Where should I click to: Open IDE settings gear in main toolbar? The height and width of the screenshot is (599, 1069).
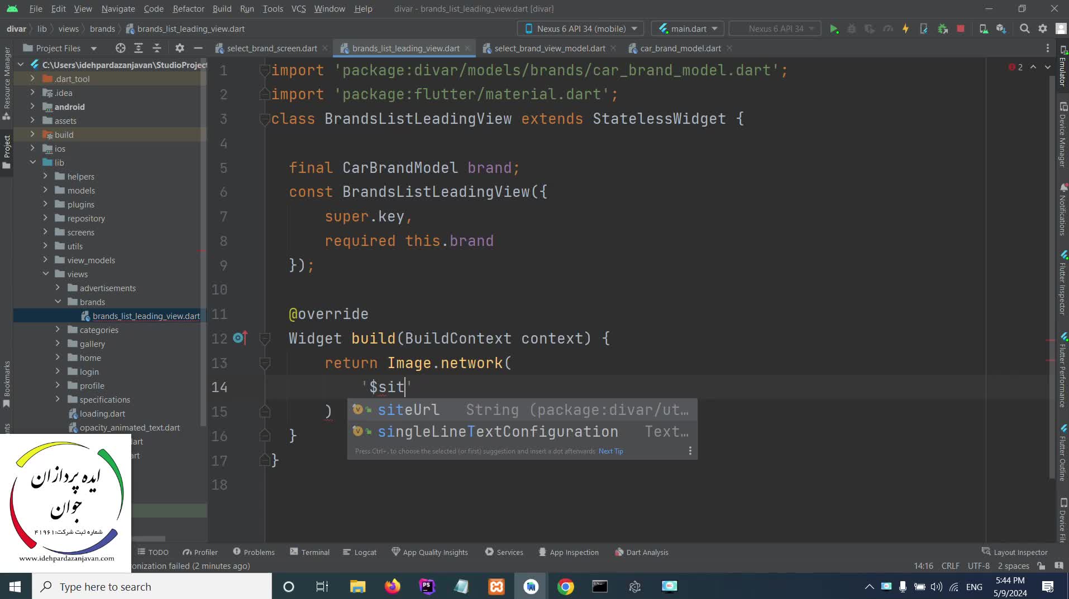(1043, 29)
